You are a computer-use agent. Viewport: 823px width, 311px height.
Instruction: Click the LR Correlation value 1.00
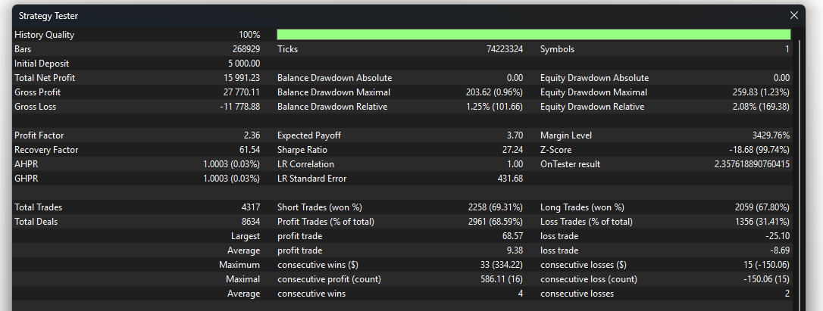[515, 164]
